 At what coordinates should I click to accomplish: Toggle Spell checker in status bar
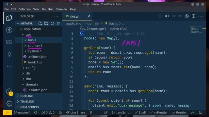point(140,112)
